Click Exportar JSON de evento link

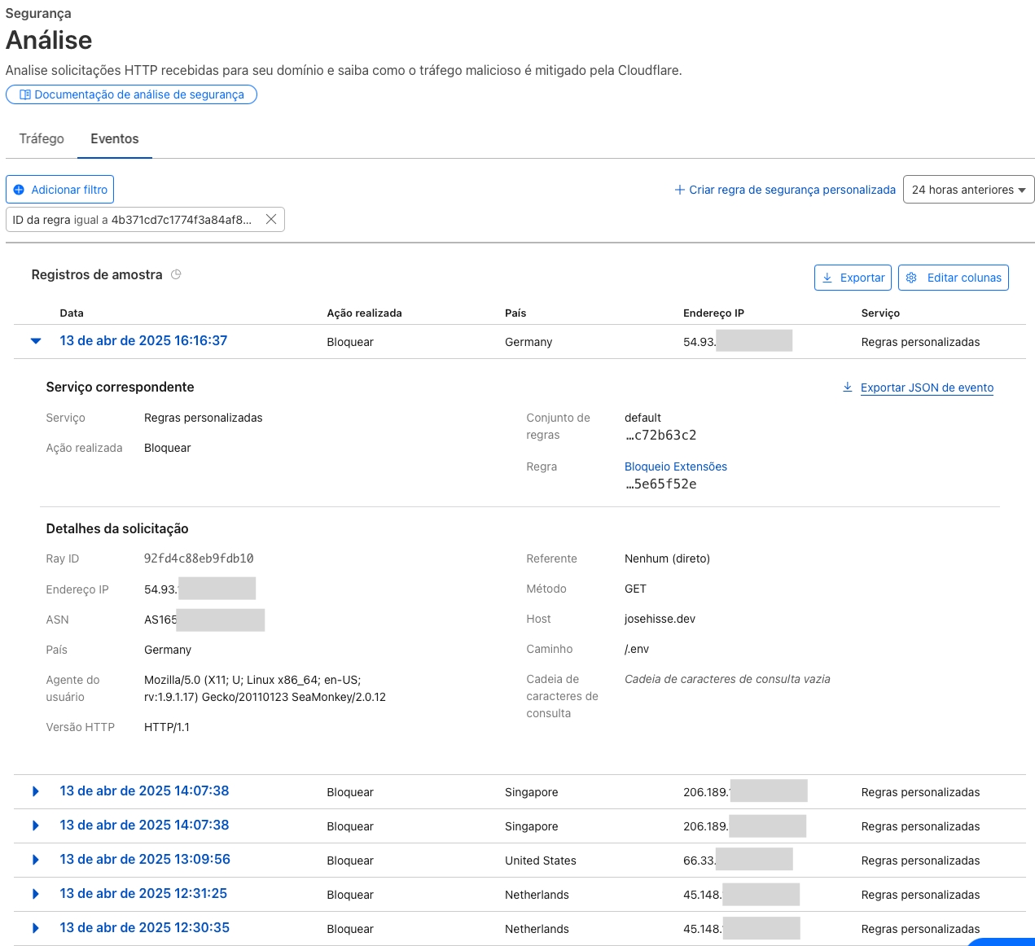click(927, 388)
